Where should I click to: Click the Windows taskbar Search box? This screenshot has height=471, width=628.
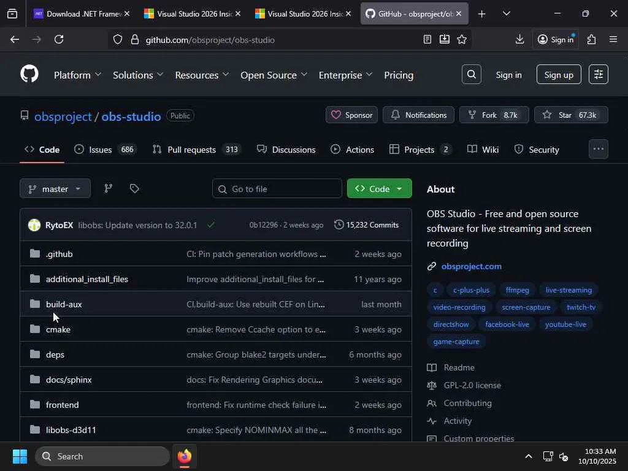pyautogui.click(x=102, y=456)
